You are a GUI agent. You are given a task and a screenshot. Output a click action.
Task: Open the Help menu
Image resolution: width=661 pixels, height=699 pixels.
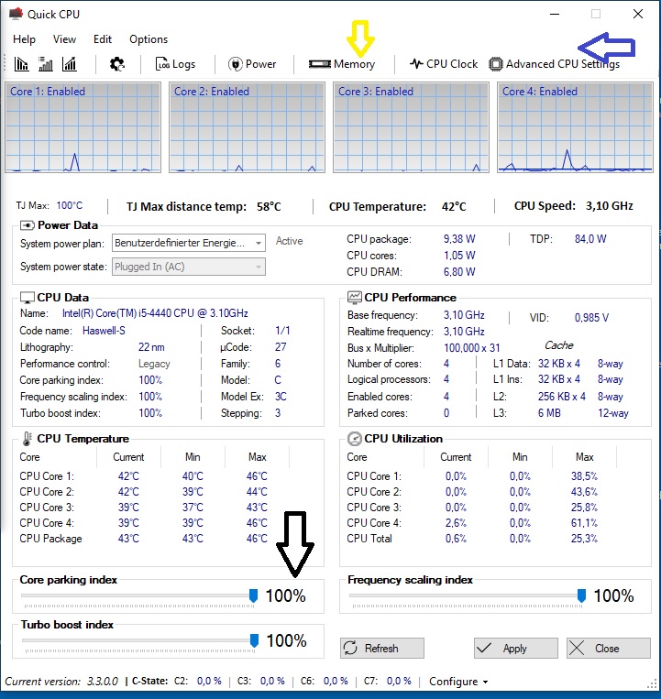coord(24,39)
